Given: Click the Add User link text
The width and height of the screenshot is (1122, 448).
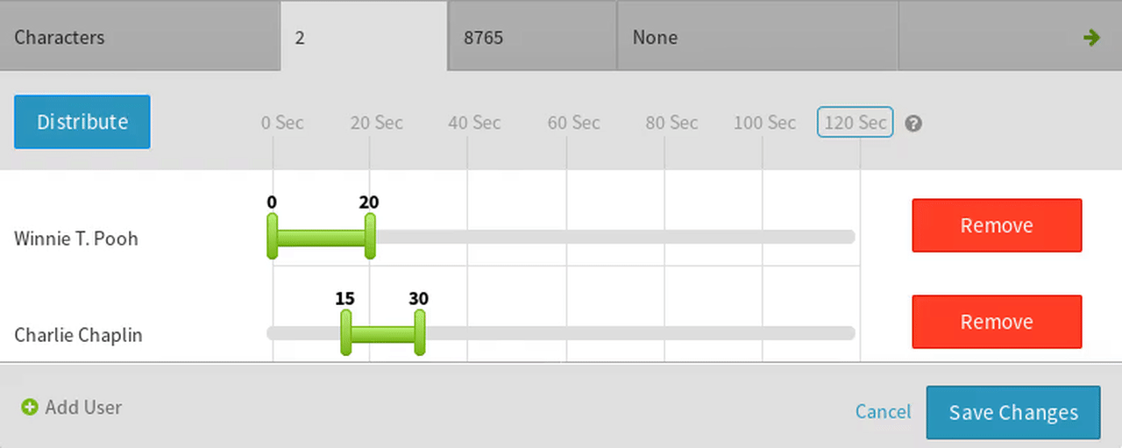Looking at the screenshot, I should click(83, 407).
